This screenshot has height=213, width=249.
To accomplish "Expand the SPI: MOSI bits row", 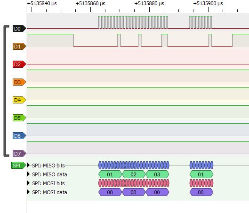I will pos(28,183).
